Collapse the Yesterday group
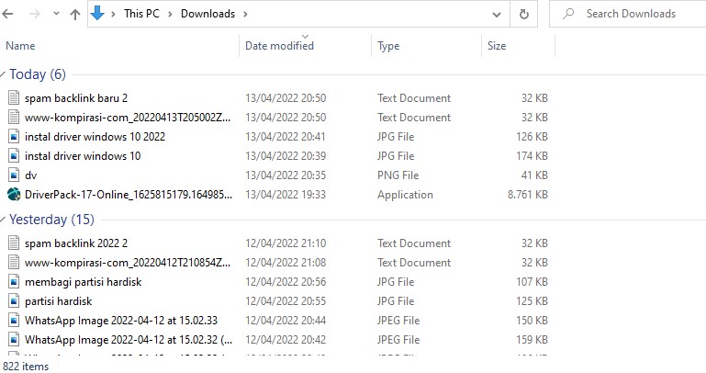 tap(4, 220)
